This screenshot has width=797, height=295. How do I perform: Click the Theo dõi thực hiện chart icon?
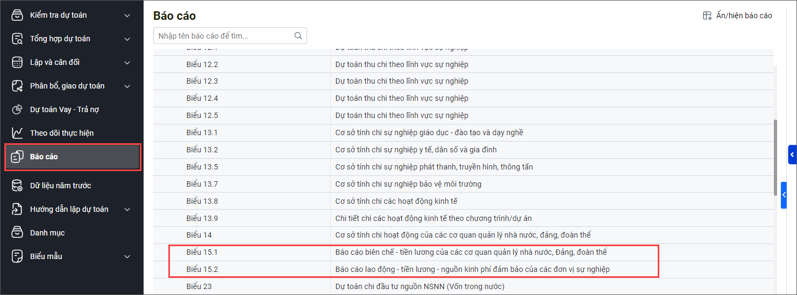(18, 133)
